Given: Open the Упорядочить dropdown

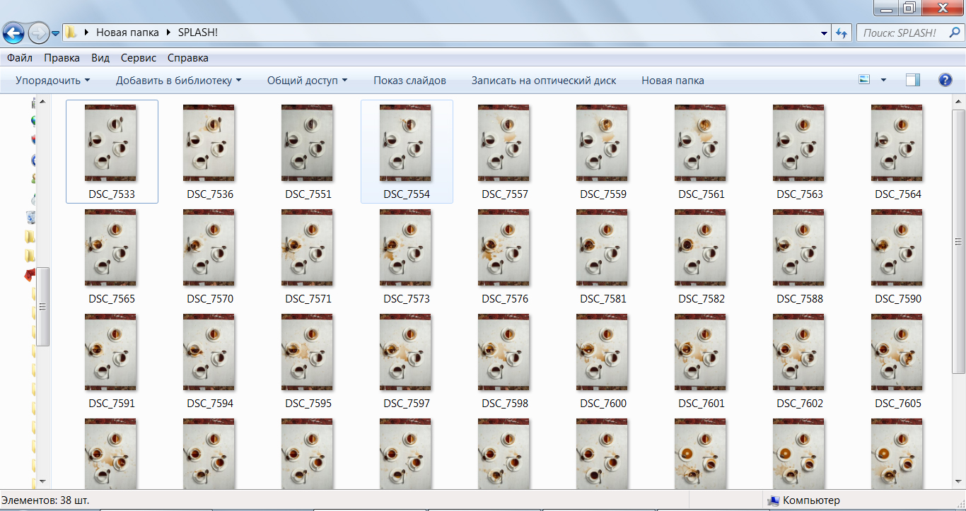Looking at the screenshot, I should coord(52,81).
